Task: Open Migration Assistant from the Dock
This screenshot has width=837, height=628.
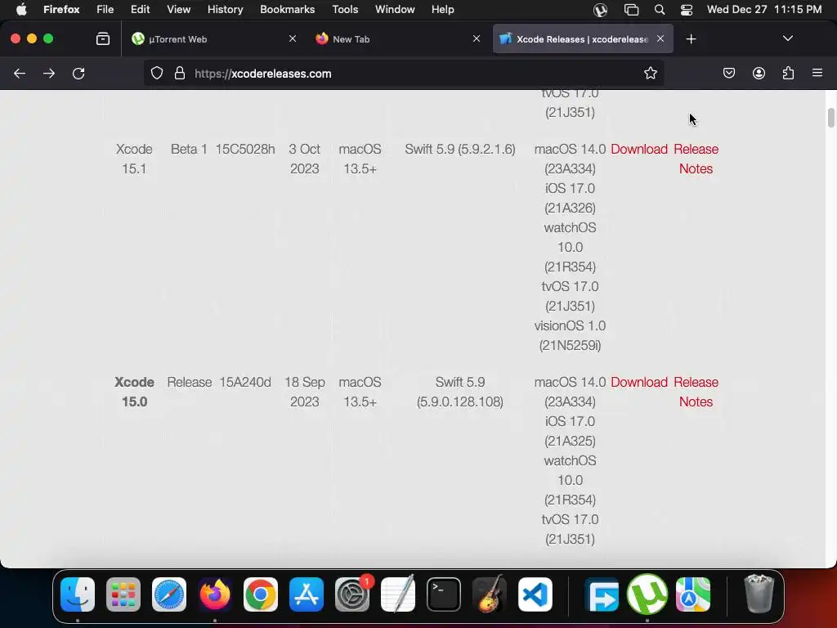Action: pyautogui.click(x=602, y=594)
